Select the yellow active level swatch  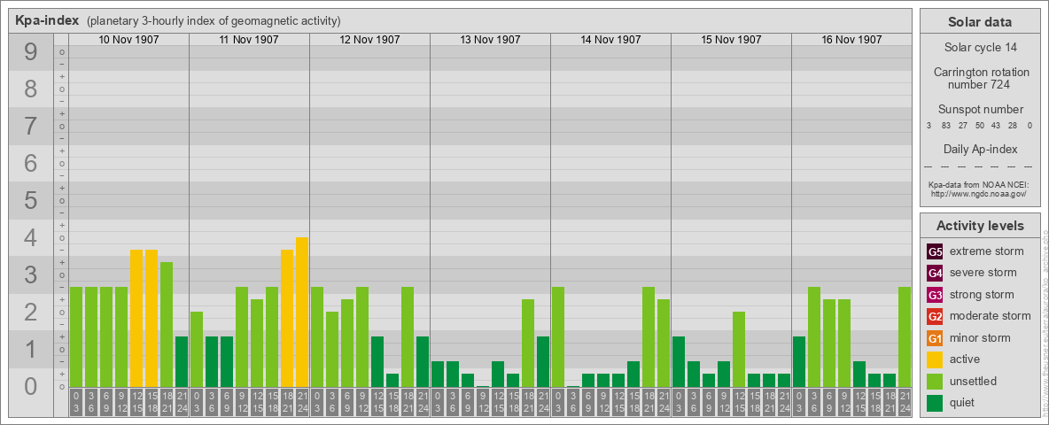[935, 359]
